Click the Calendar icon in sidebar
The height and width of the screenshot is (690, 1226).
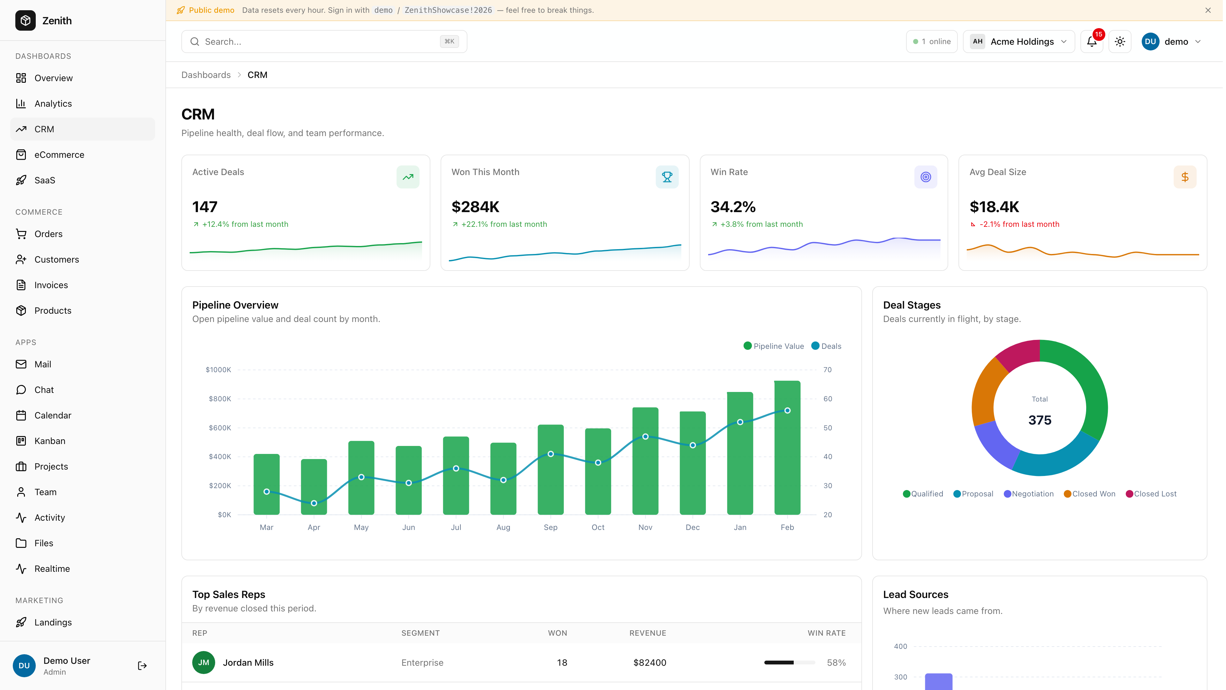click(x=21, y=415)
